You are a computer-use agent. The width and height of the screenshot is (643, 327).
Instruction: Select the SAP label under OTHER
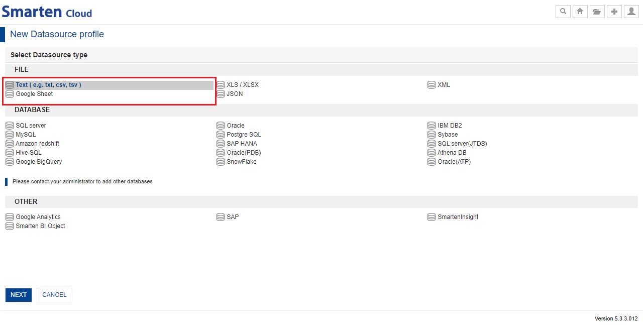coord(233,217)
